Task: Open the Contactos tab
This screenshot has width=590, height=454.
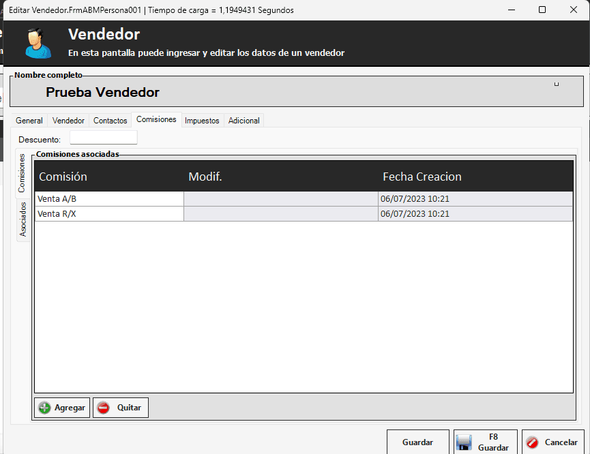Action: 110,121
